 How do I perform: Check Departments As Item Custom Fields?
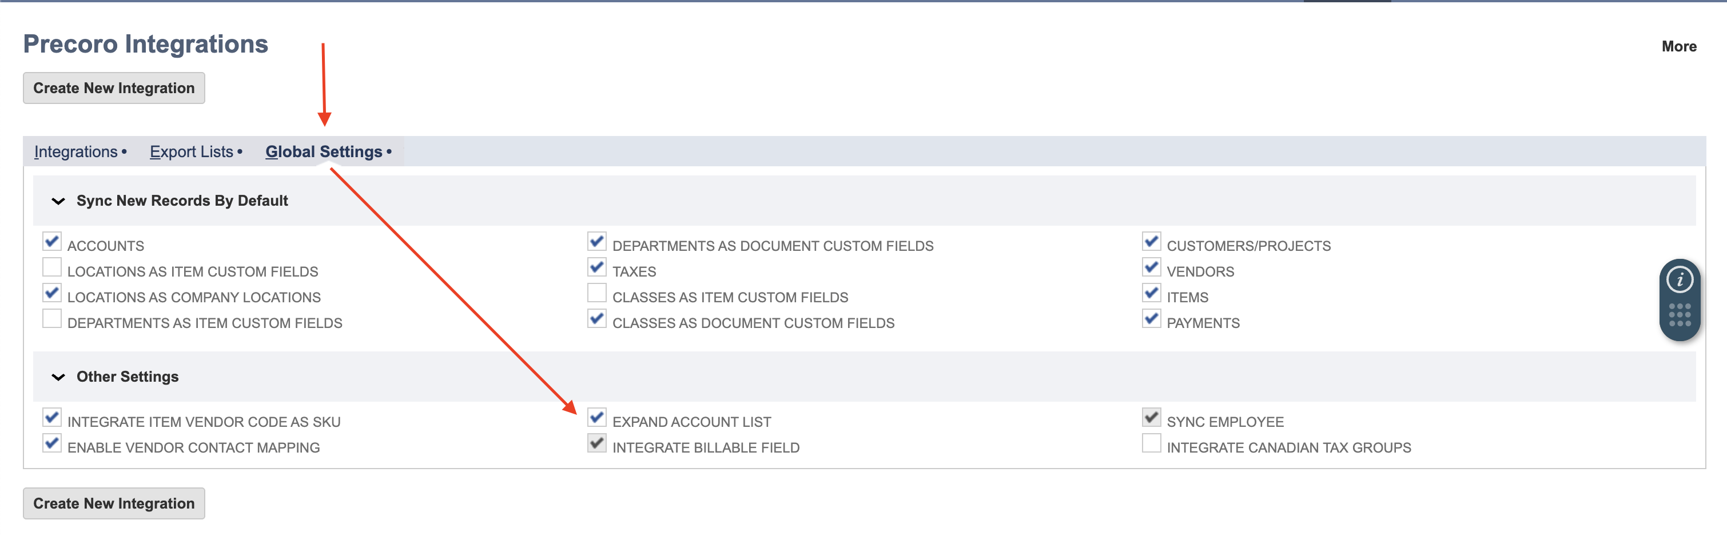[51, 319]
